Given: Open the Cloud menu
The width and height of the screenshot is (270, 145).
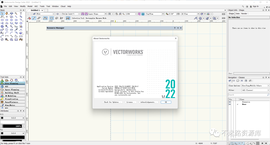Looking at the screenshot, I should (x=63, y=6).
